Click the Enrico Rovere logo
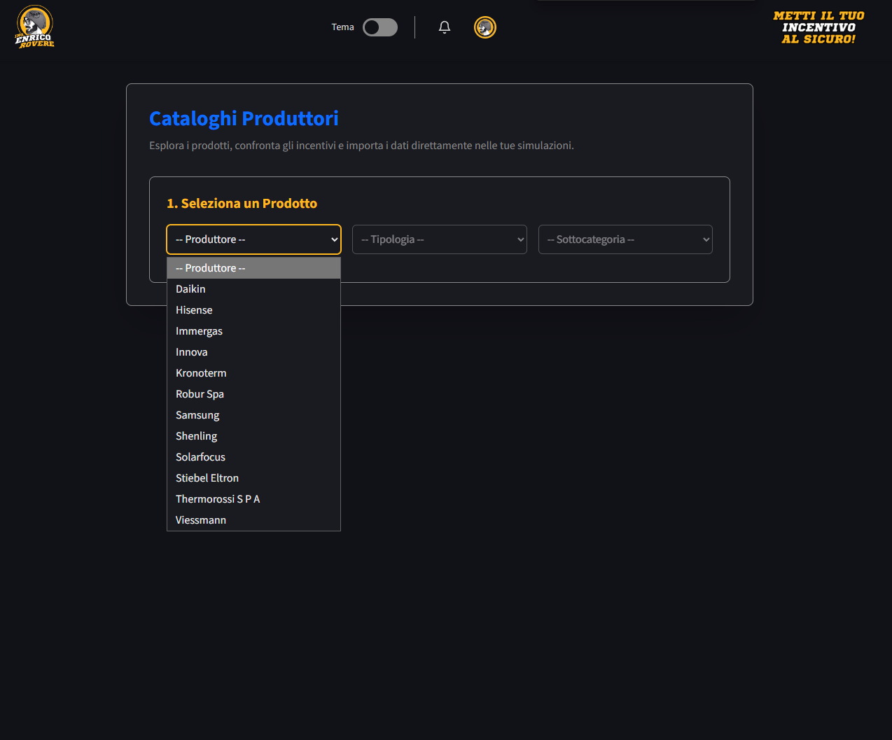The height and width of the screenshot is (740, 892). point(34,27)
